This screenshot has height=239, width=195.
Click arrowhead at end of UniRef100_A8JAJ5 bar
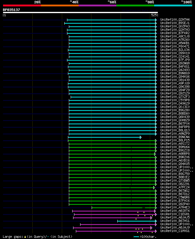pos(151,218)
